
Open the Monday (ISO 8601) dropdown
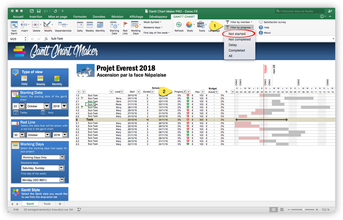pyautogui.click(x=62, y=180)
